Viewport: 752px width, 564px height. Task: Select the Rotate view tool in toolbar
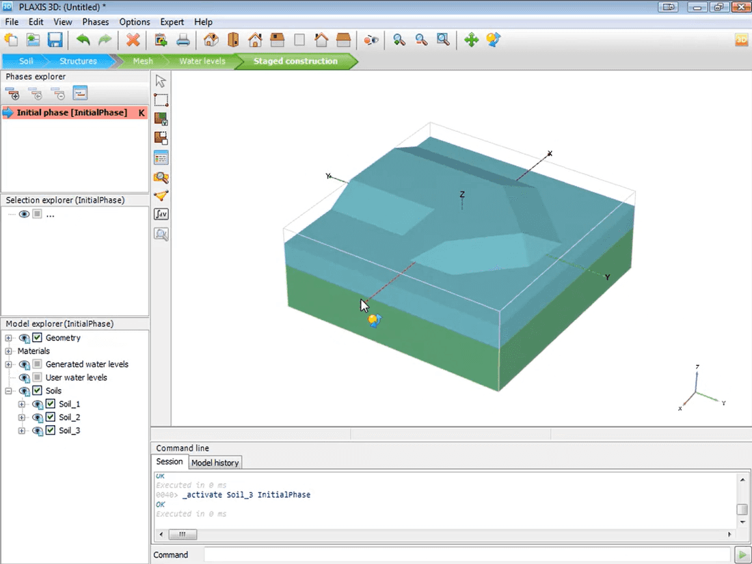(x=494, y=40)
